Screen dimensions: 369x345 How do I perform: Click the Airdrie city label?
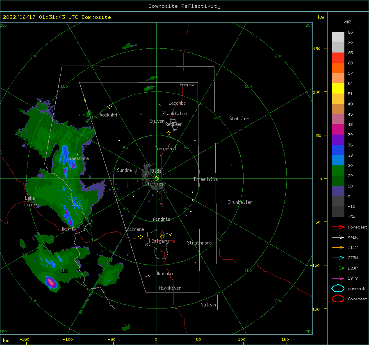click(x=162, y=219)
